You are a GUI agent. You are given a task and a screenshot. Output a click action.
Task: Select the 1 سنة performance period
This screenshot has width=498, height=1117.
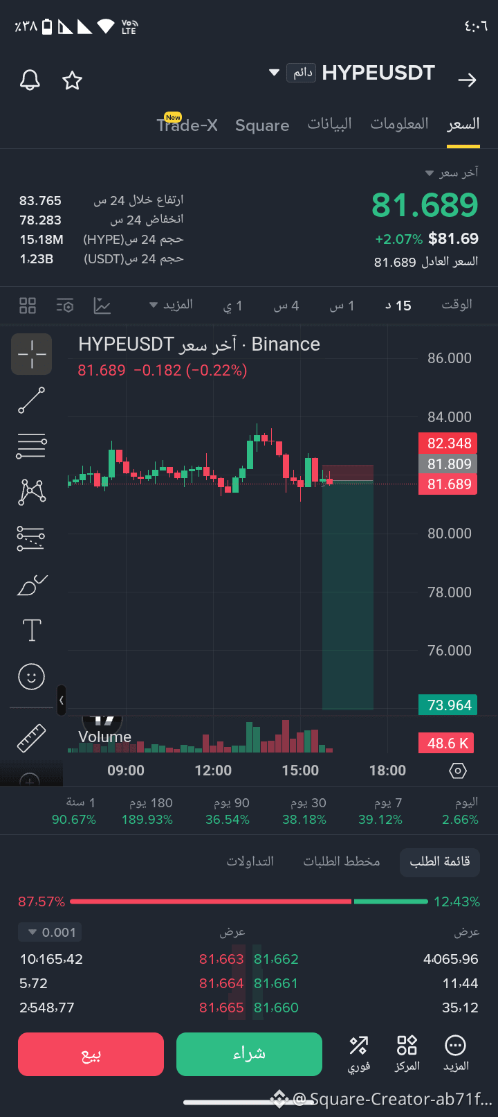pos(74,811)
